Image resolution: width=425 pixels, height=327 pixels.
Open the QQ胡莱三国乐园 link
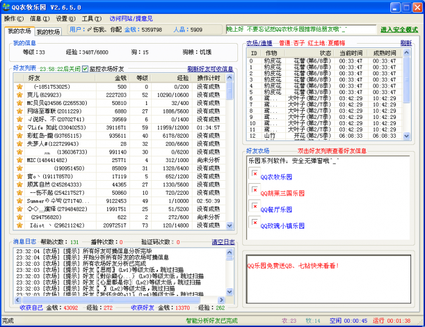tap(282, 194)
